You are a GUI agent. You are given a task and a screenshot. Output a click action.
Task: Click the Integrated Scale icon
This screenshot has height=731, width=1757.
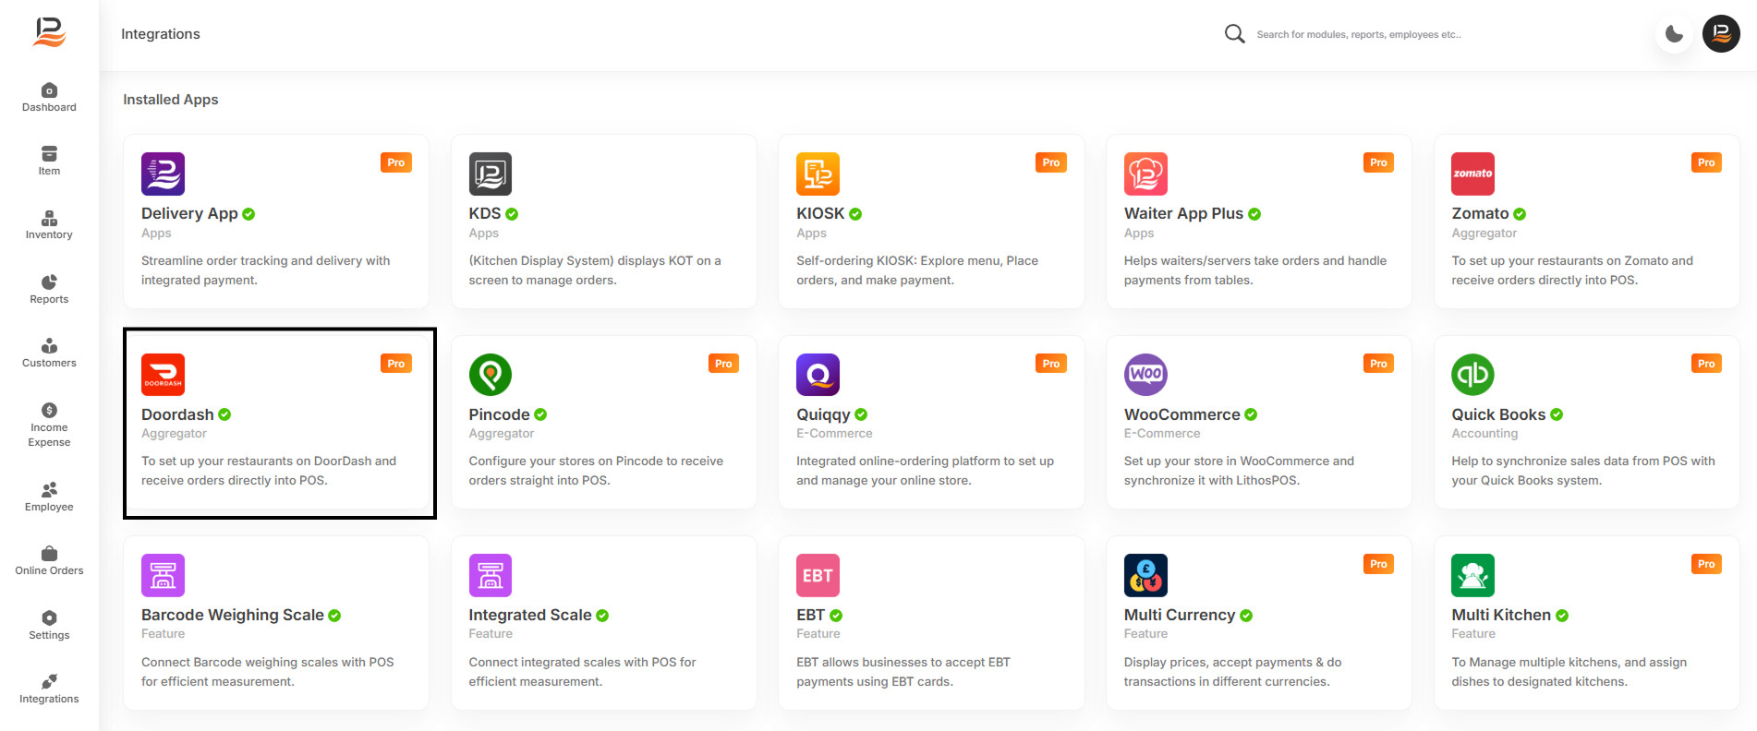click(490, 575)
